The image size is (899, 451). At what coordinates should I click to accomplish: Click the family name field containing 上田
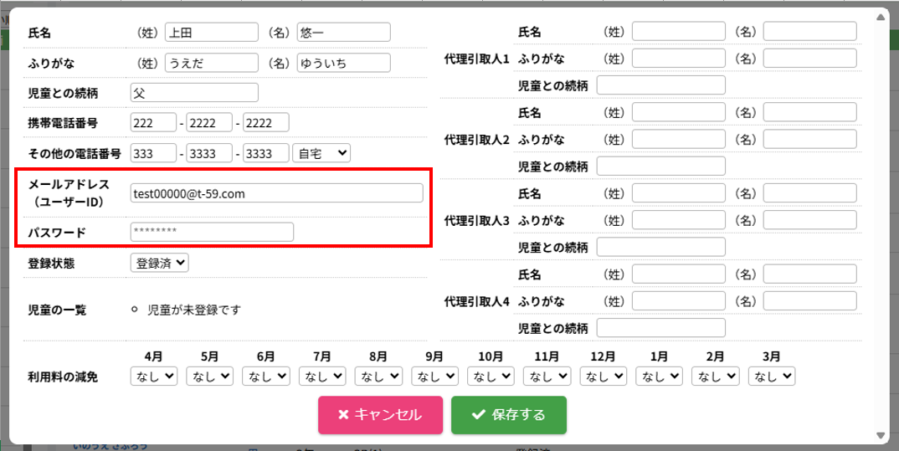pyautogui.click(x=212, y=32)
